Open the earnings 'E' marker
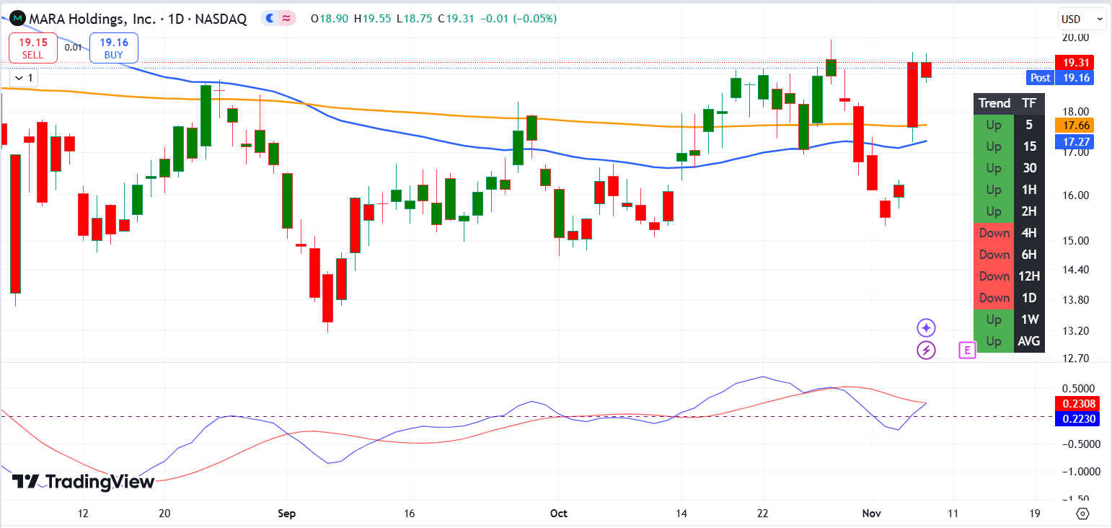 pos(967,351)
